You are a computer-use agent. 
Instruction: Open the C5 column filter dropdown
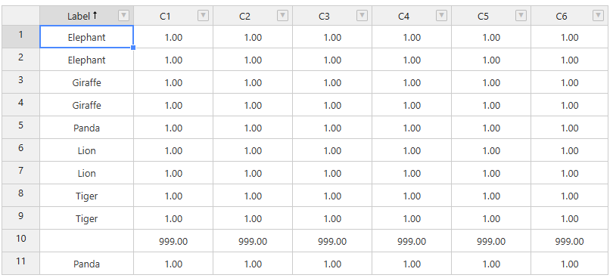[x=521, y=16]
